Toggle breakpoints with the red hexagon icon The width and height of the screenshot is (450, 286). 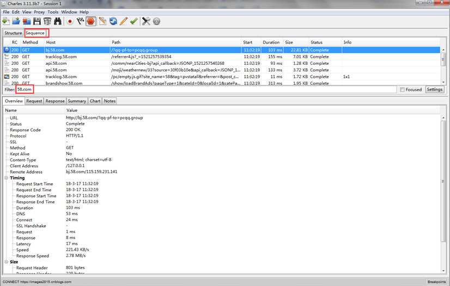[91, 21]
